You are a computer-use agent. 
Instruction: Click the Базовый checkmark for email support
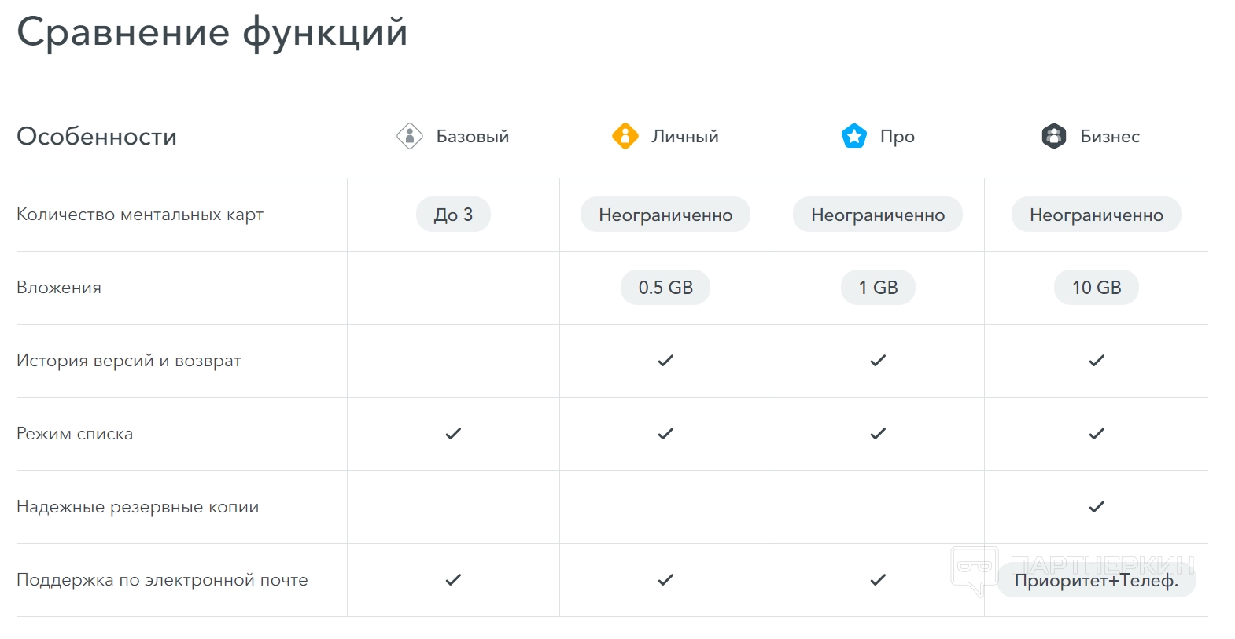tap(453, 580)
